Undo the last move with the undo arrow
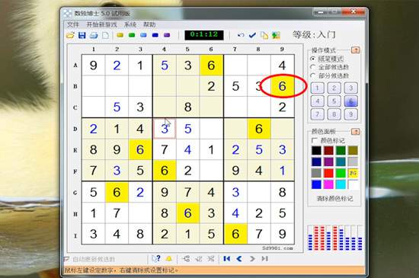Screen dimensions: 419x278 [241, 35]
